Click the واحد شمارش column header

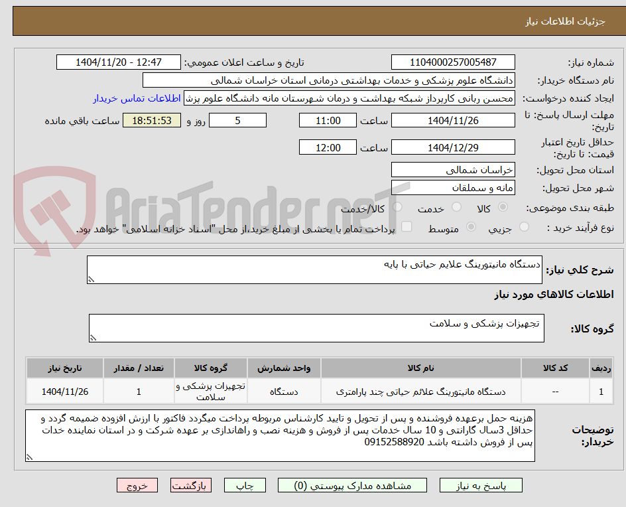click(x=284, y=368)
